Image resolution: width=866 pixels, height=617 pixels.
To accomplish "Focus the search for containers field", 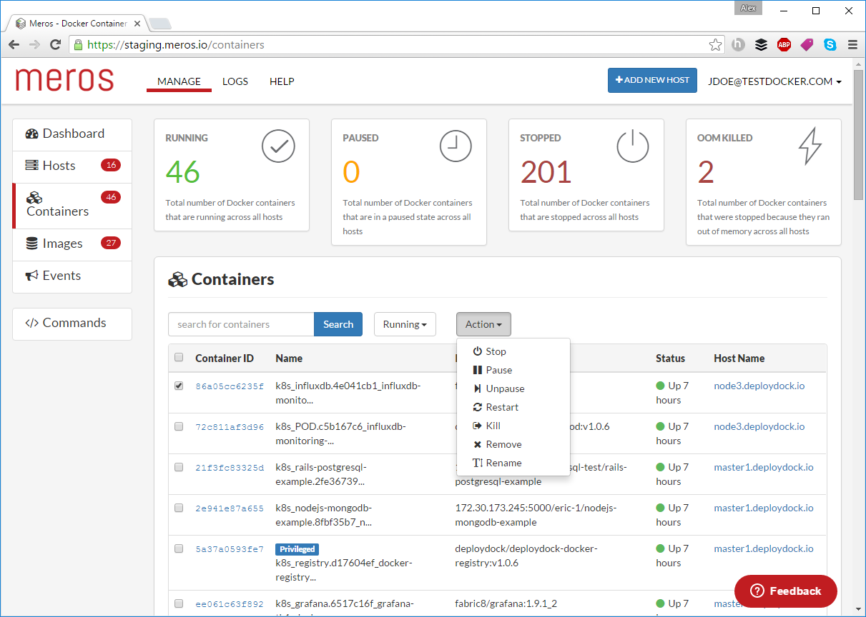I will [x=241, y=324].
